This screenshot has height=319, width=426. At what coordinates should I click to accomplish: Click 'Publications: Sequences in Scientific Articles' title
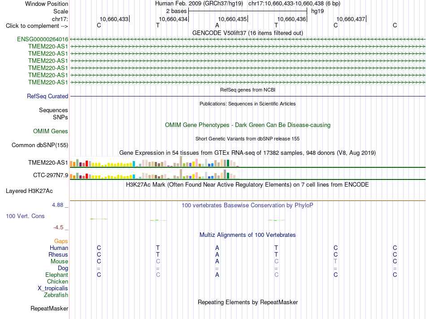tap(248, 104)
